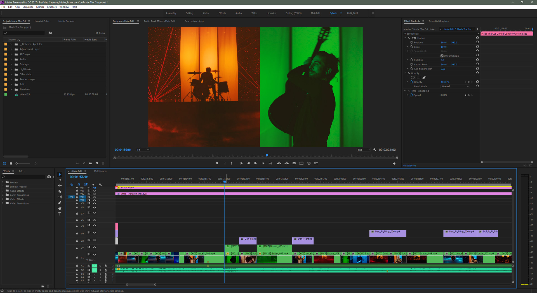Image resolution: width=537 pixels, height=293 pixels.
Task: Create New Bin in Project panel
Action: [x=90, y=164]
